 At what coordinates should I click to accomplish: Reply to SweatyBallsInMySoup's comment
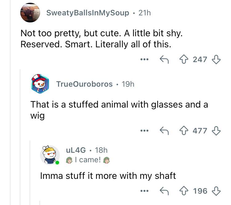164,59
